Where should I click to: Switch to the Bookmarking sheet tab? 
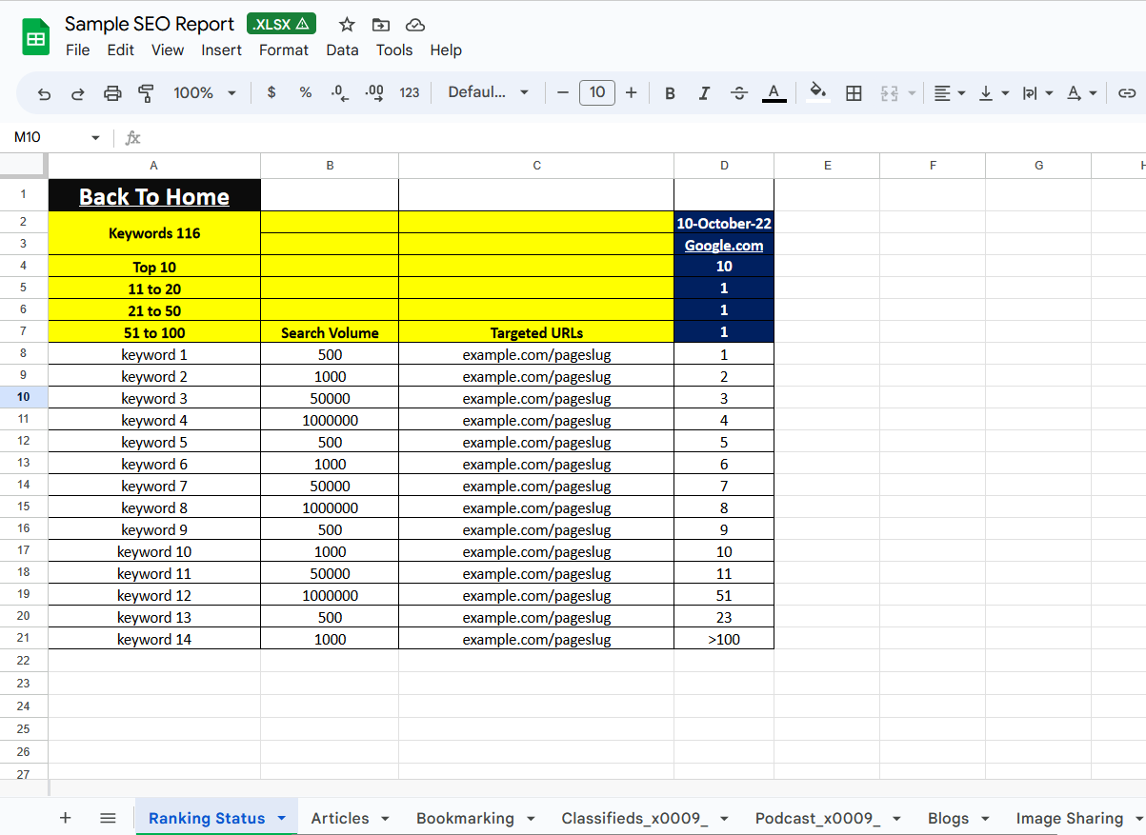(465, 818)
